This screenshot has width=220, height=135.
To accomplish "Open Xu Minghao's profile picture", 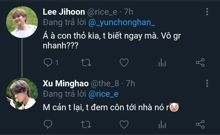I will [22, 93].
